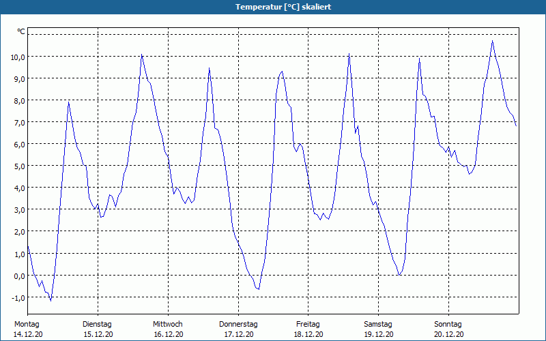The image size is (546, 341).
Task: Click the '1,0' y-axis value
Action: tap(20, 254)
